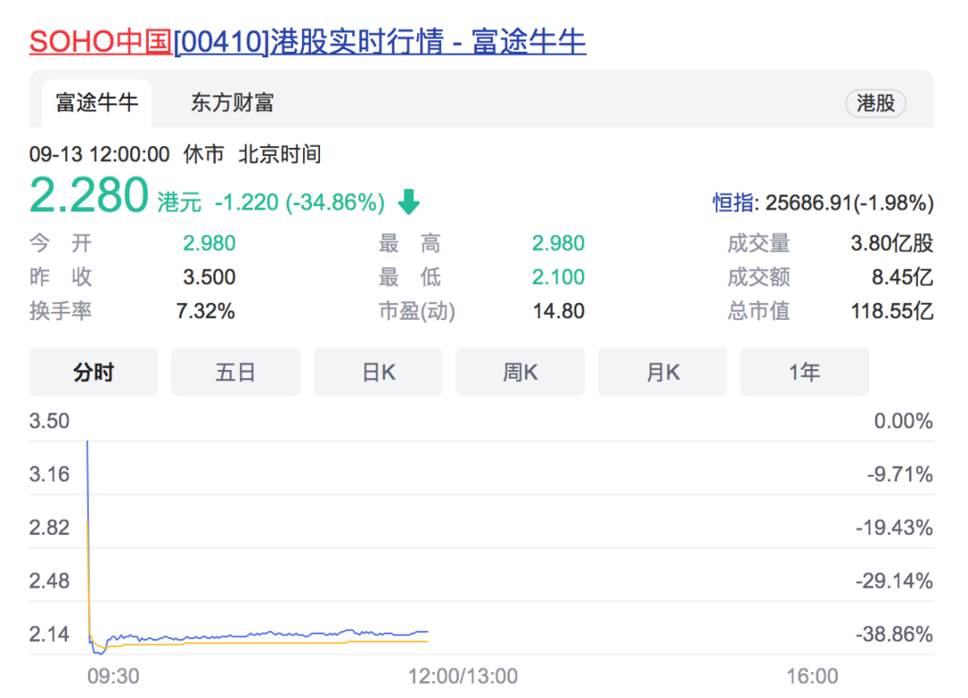This screenshot has height=698, width=968.
Task: Click the current price 2.280
Action: (x=89, y=195)
